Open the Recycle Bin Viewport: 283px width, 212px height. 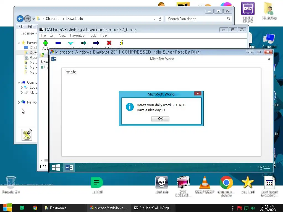(x=11, y=185)
